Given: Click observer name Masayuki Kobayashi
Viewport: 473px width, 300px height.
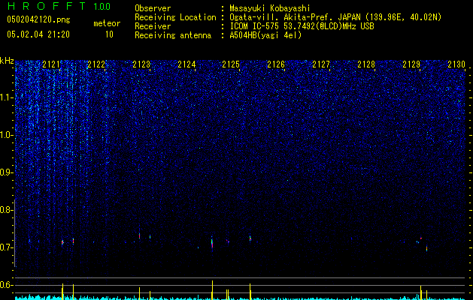Looking at the screenshot, I should 270,8.
